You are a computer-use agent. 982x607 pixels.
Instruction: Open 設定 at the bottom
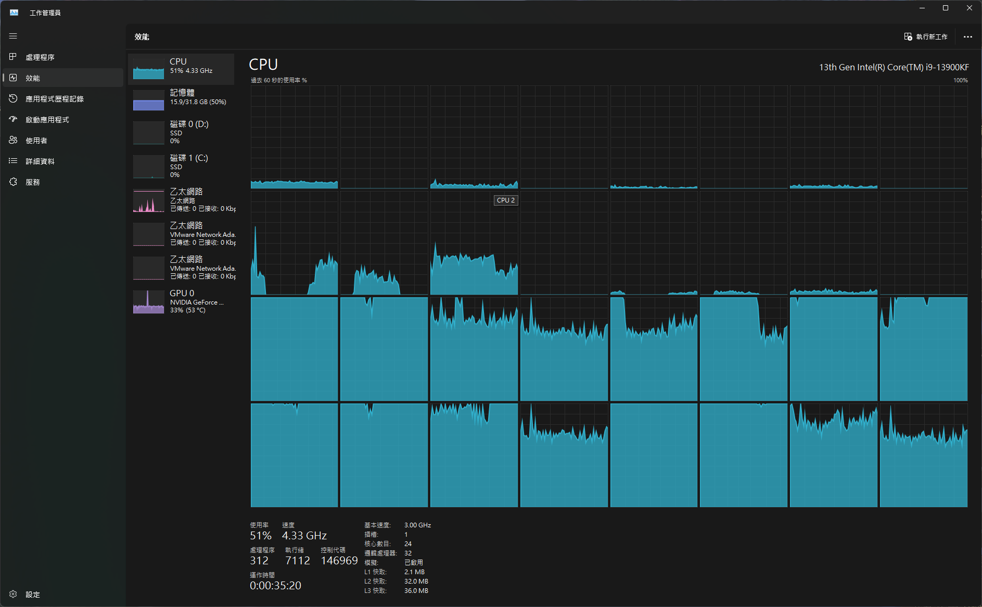(63, 594)
